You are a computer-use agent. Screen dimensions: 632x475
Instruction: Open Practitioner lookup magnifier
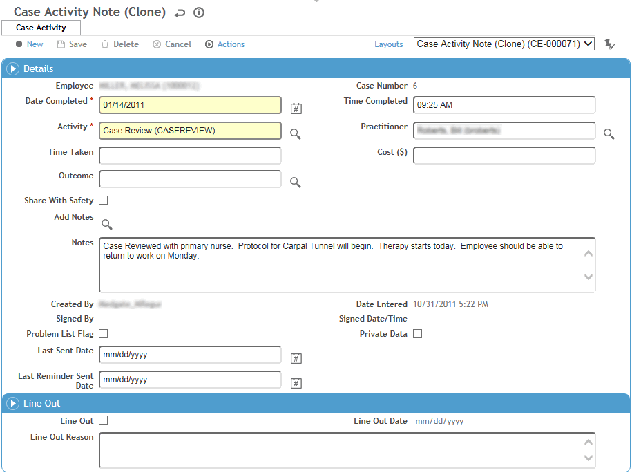[x=609, y=133]
